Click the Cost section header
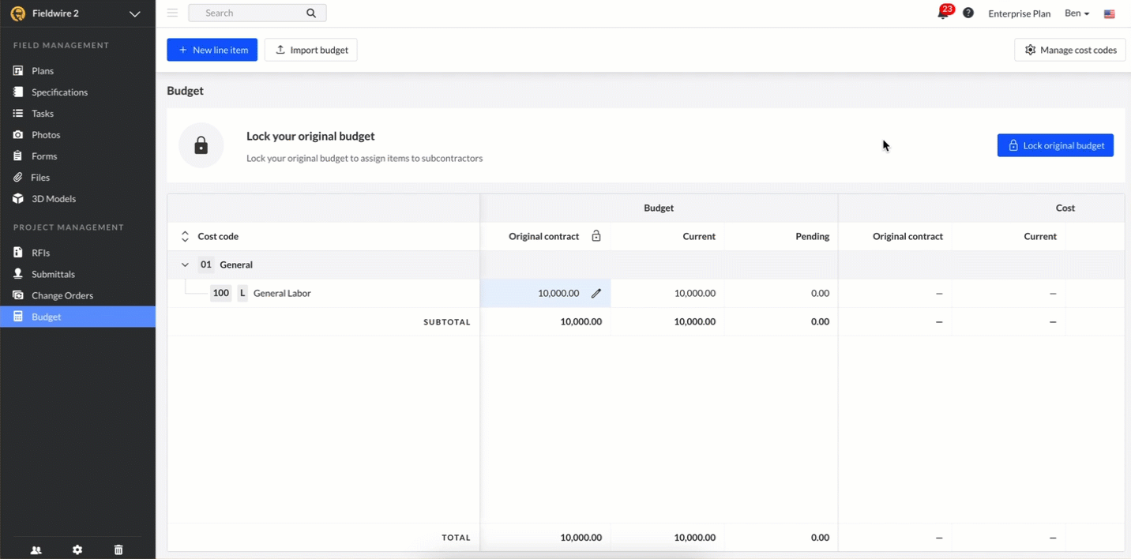 1065,208
